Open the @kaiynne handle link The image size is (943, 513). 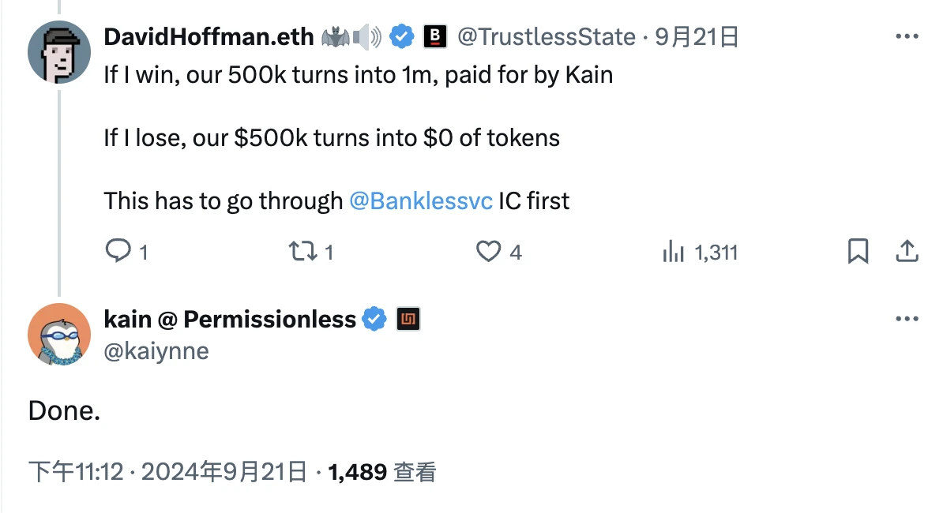click(x=156, y=350)
